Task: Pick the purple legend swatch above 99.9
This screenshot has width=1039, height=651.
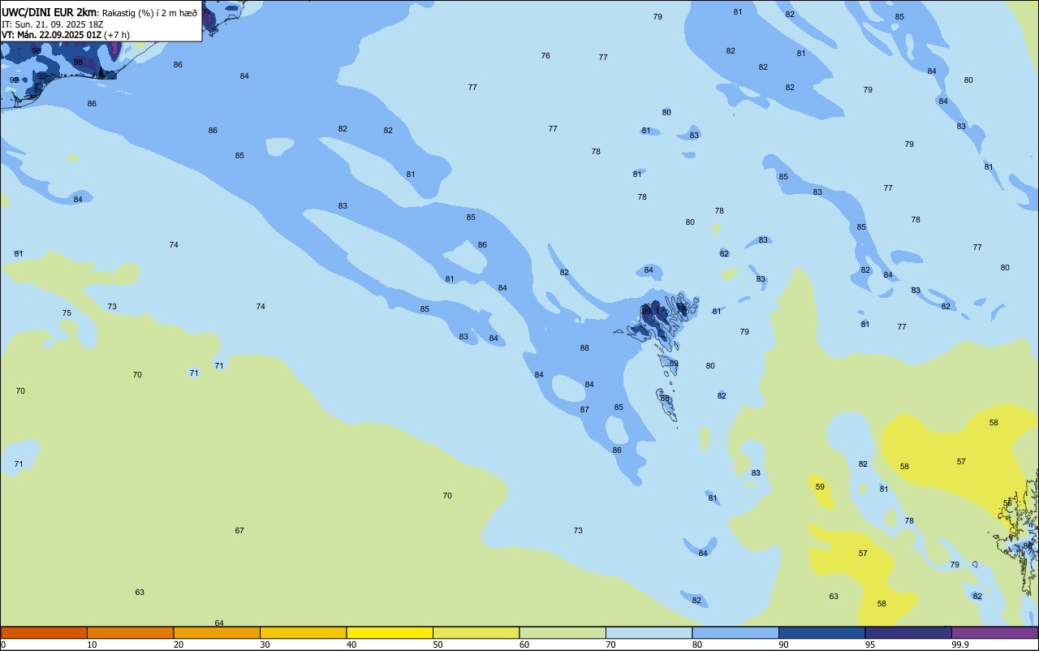Action: pos(994,632)
